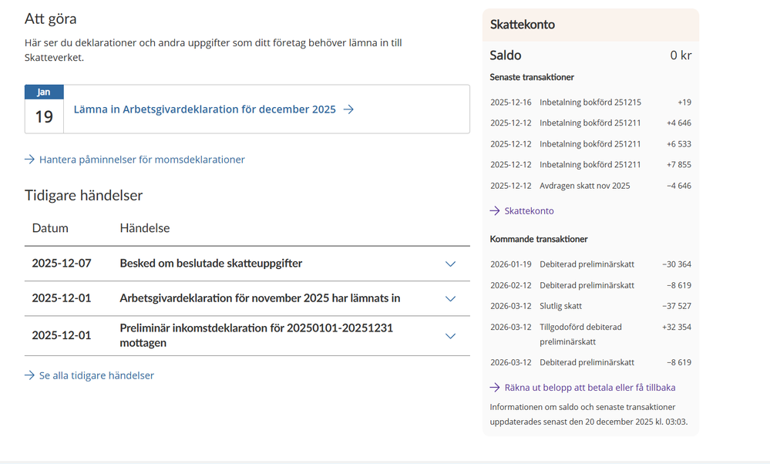
Task: Click the Saldo amount showing 0 kr
Action: (680, 55)
